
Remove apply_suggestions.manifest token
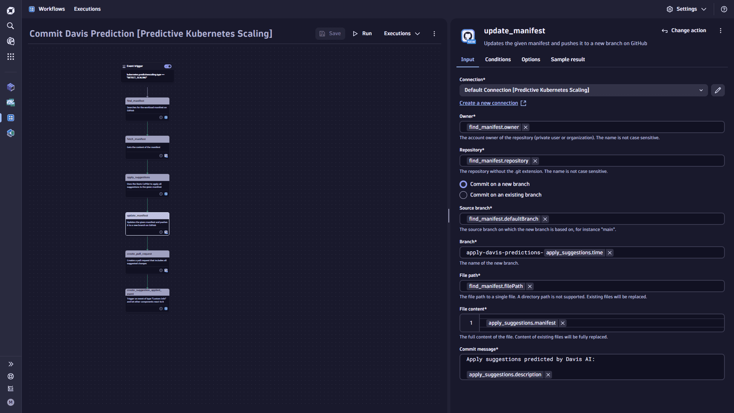(x=563, y=323)
